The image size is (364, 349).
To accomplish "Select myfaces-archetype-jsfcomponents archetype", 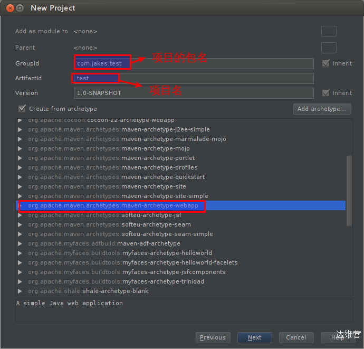I will [180, 272].
